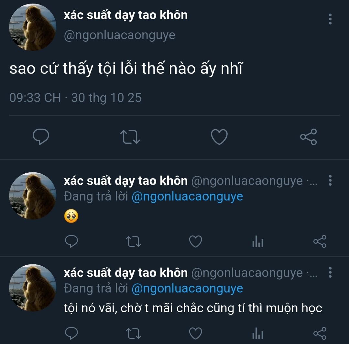Open @ngonluacaonguye mention in emoji reply

[187, 197]
